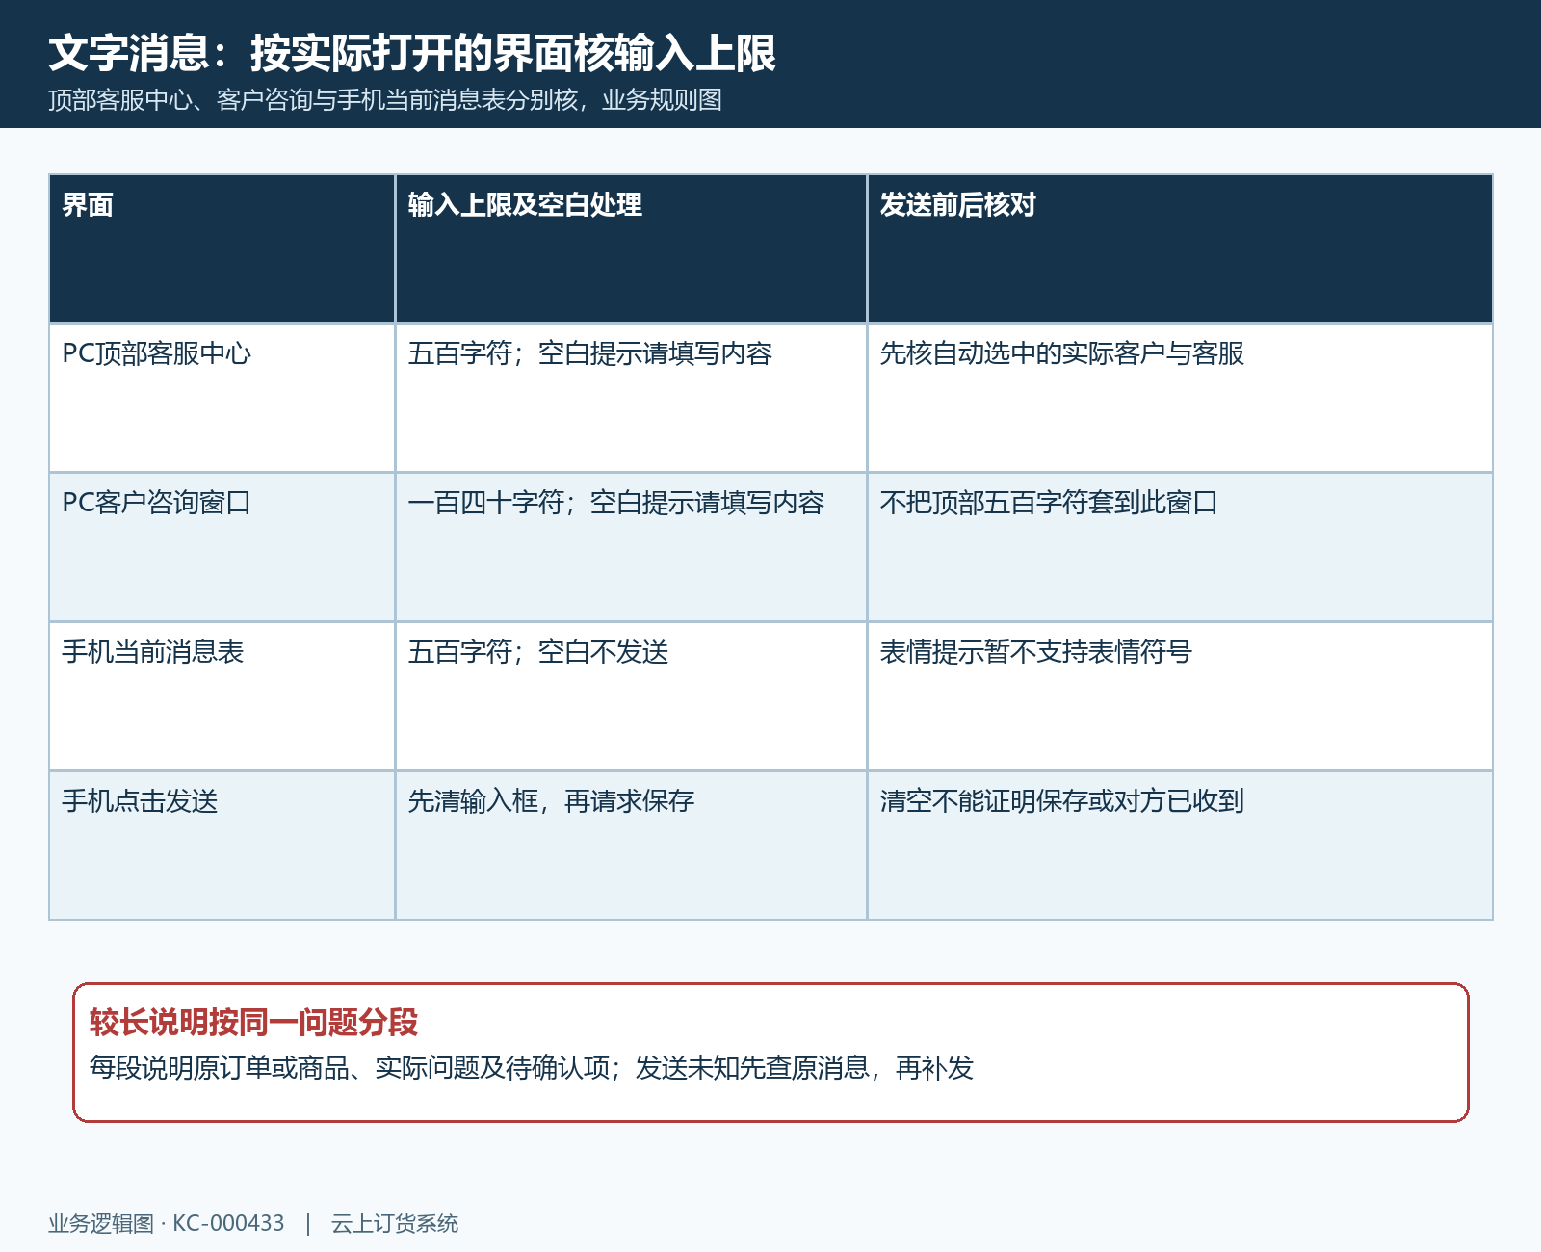
Task: Click 先核自动选中的实际客户与客服 cell
Action: (x=1180, y=398)
